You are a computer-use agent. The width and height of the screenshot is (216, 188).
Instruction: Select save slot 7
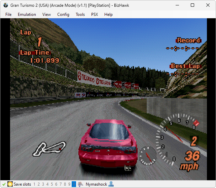(x=61, y=184)
